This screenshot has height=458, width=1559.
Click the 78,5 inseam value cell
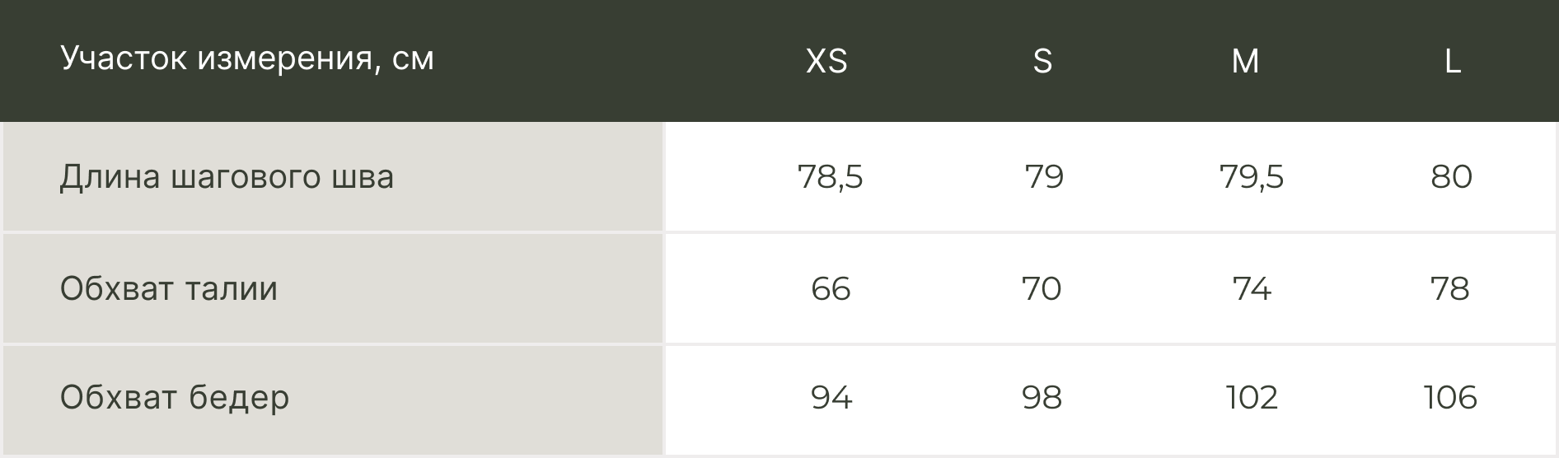coord(830,177)
